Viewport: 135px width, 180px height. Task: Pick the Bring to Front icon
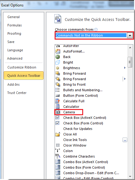(58, 84)
